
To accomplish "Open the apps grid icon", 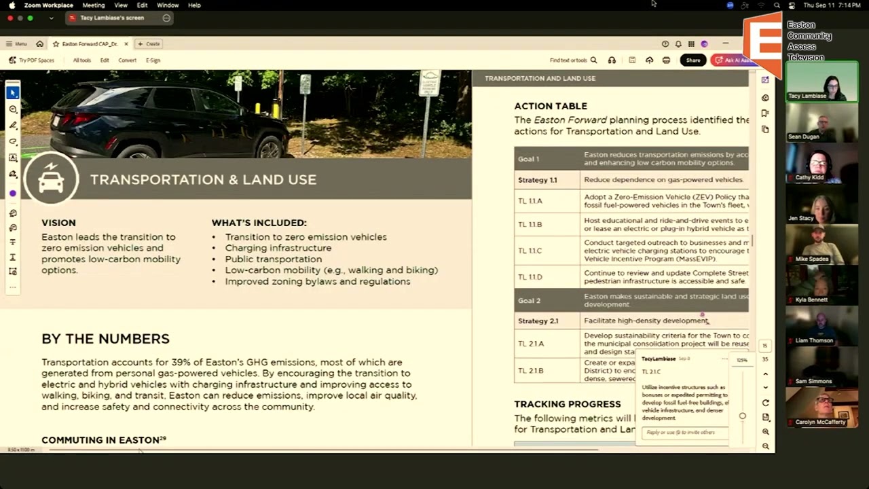I will 691,43.
